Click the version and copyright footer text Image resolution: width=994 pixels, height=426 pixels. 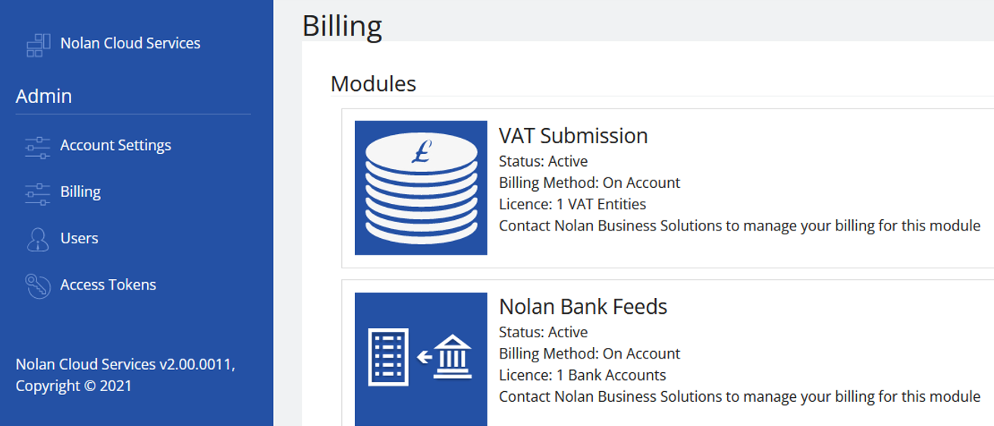pos(126,375)
